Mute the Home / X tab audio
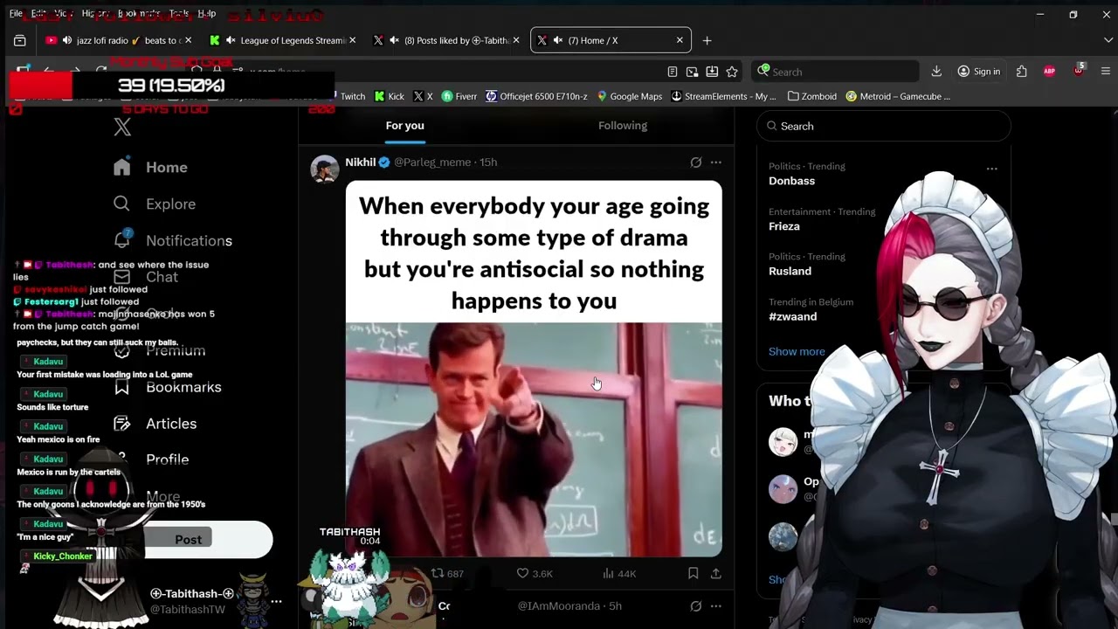The image size is (1118, 629). click(558, 40)
